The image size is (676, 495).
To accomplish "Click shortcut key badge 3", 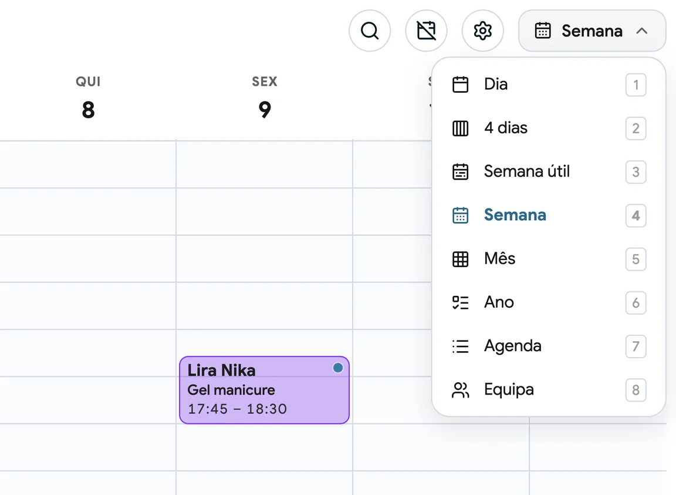I will point(636,172).
